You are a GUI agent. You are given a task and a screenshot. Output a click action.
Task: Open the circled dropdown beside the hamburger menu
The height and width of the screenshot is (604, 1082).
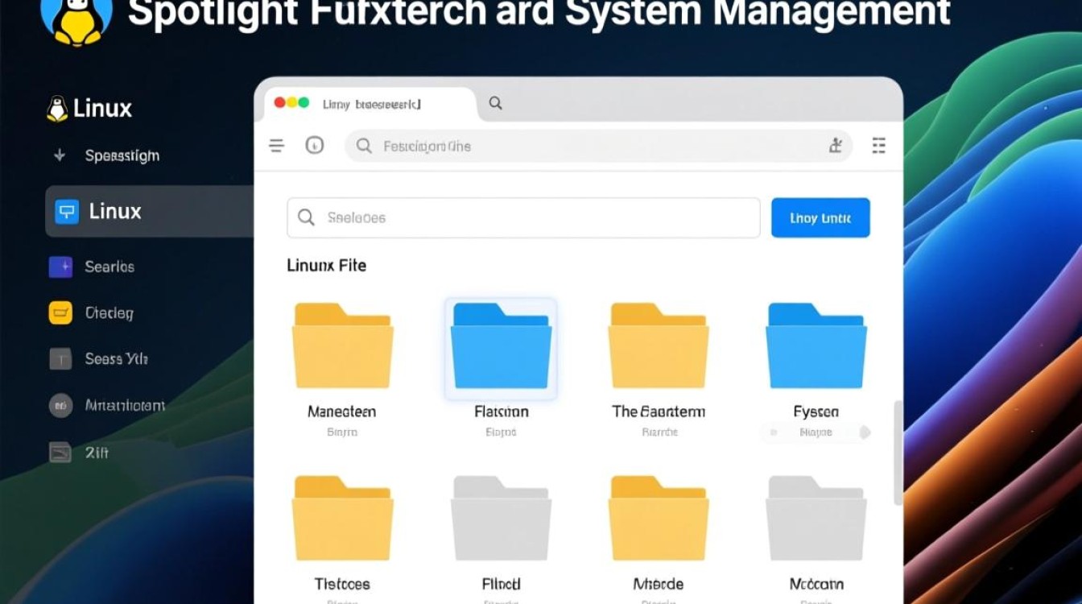[x=315, y=146]
